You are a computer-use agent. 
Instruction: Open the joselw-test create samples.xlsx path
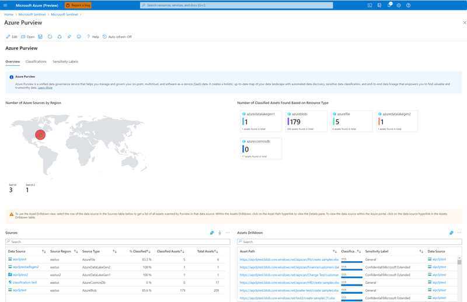click(x=289, y=290)
